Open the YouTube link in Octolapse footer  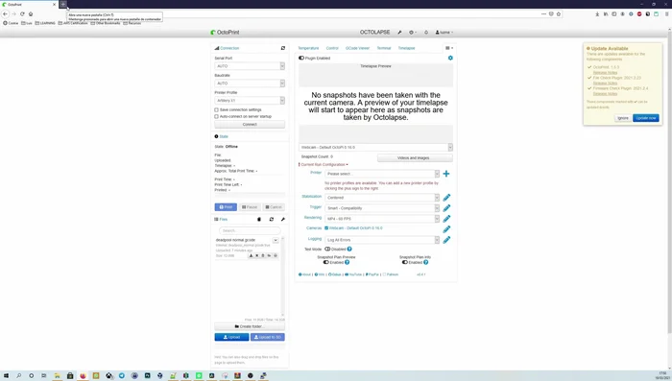(x=353, y=274)
